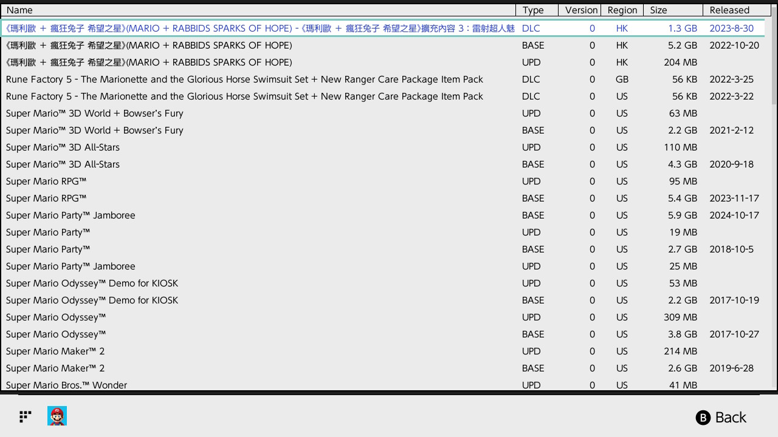This screenshot has height=437, width=778.
Task: Click the release date 2024-10-17
Action: (x=734, y=215)
